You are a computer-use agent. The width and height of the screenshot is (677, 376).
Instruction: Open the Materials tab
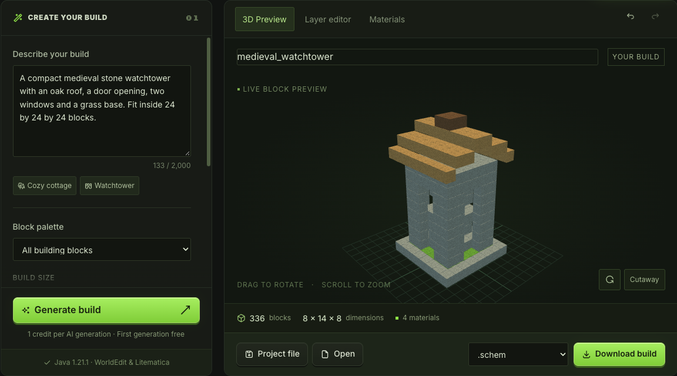pos(387,19)
